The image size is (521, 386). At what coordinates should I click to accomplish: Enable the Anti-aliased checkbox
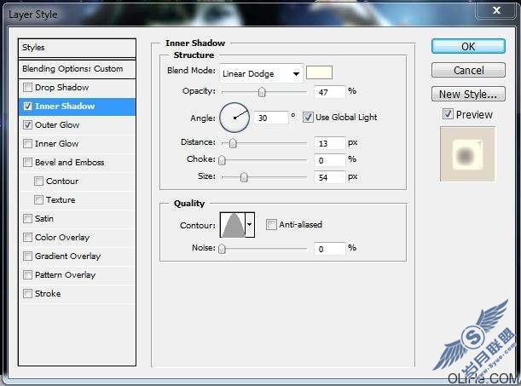pos(271,225)
